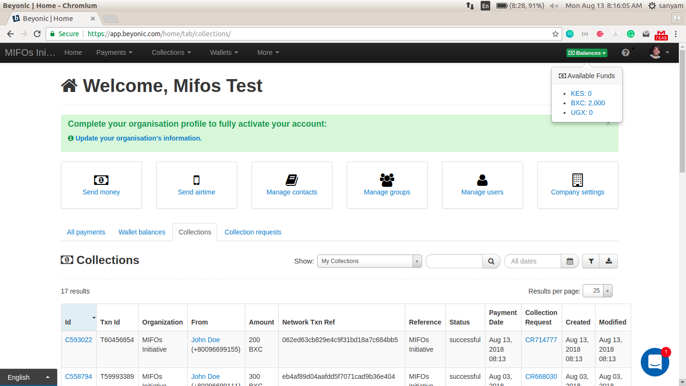Switch to Wallet balances tab

(x=142, y=232)
